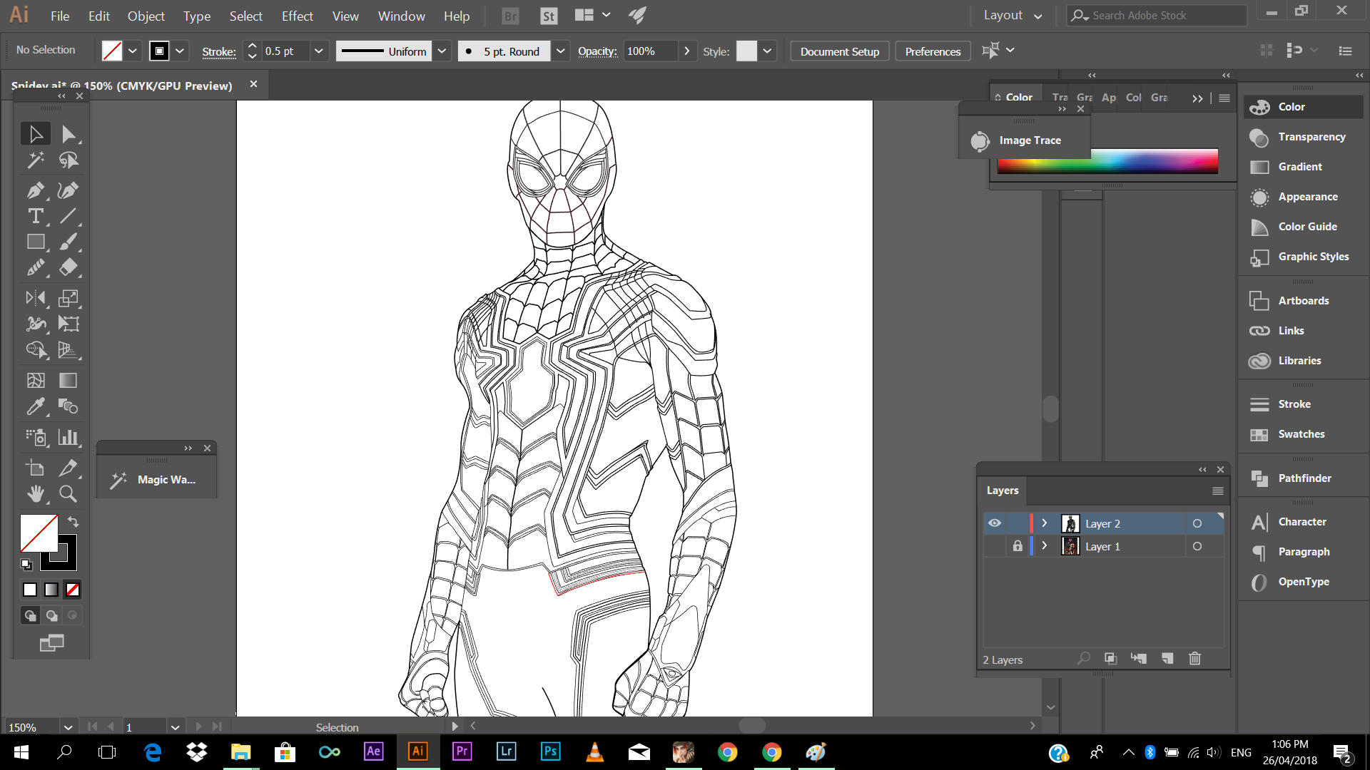Toggle Layer 2 visibility eye
The width and height of the screenshot is (1370, 770).
coord(995,523)
